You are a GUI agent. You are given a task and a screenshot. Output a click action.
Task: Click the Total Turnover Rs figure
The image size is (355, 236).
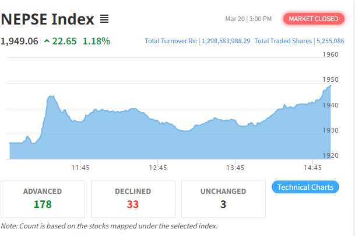click(x=226, y=41)
